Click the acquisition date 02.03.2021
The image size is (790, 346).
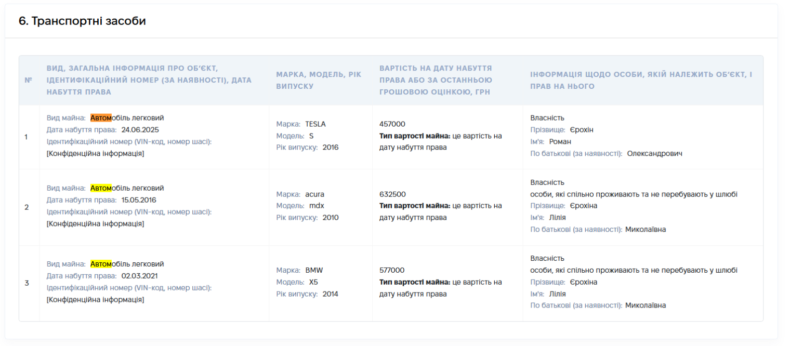pyautogui.click(x=140, y=276)
